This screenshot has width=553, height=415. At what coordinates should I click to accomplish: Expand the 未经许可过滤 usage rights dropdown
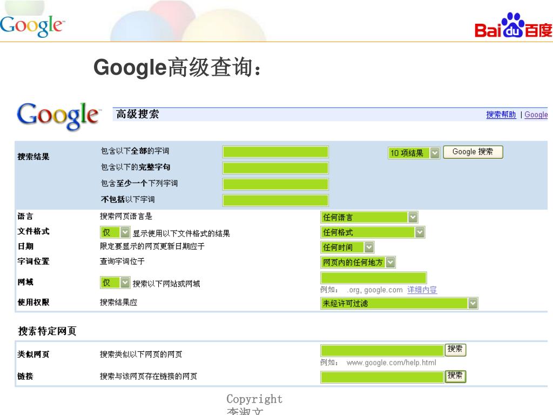(x=399, y=304)
